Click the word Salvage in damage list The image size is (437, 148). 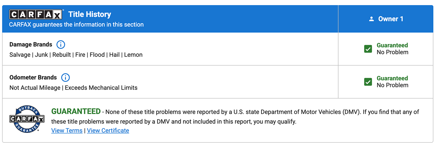[x=20, y=55]
